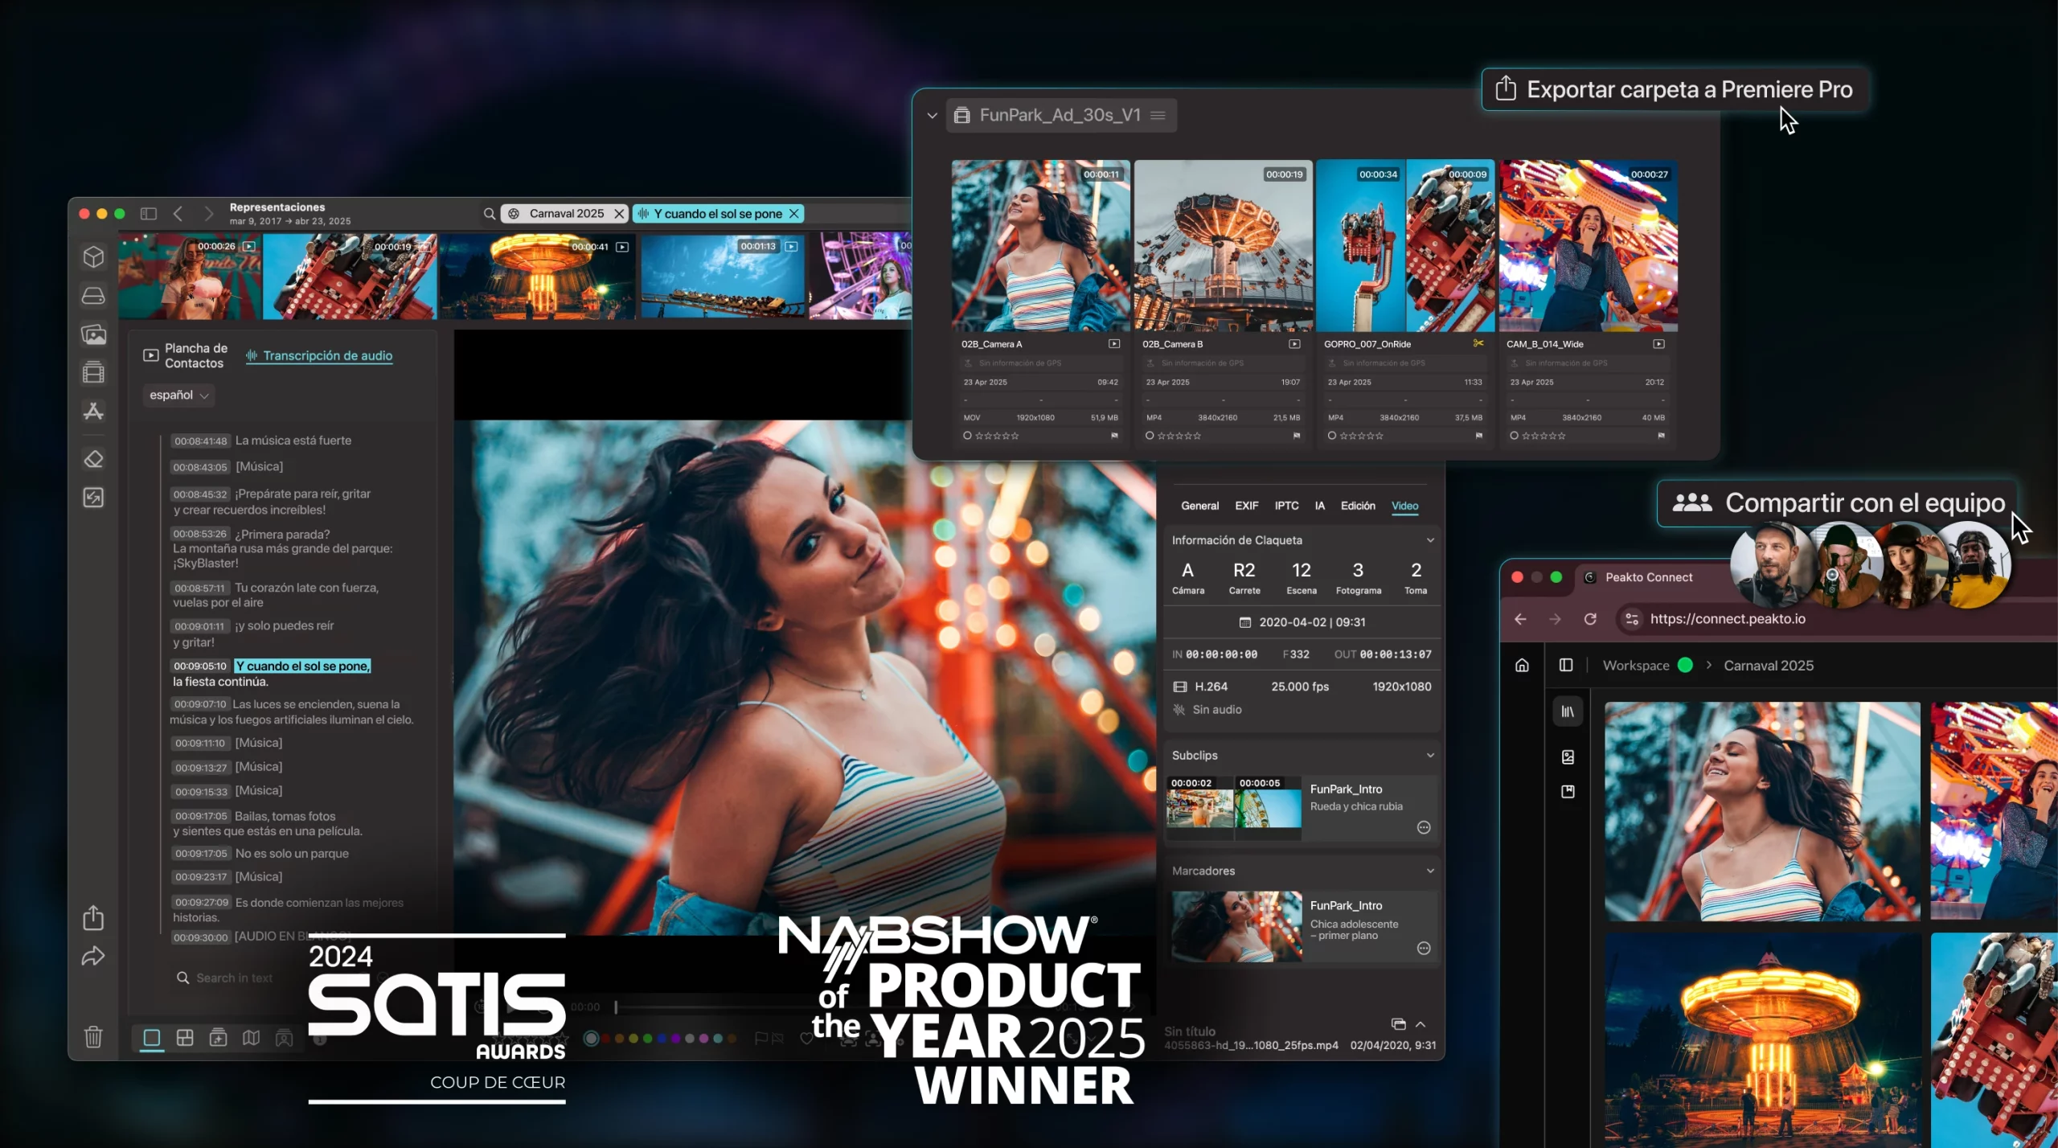Image resolution: width=2058 pixels, height=1148 pixels.
Task: Switch to the EXIF tab
Action: click(1246, 506)
